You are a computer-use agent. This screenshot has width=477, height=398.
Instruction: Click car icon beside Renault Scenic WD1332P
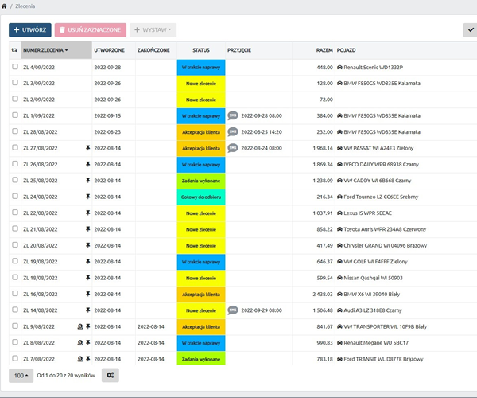click(339, 68)
